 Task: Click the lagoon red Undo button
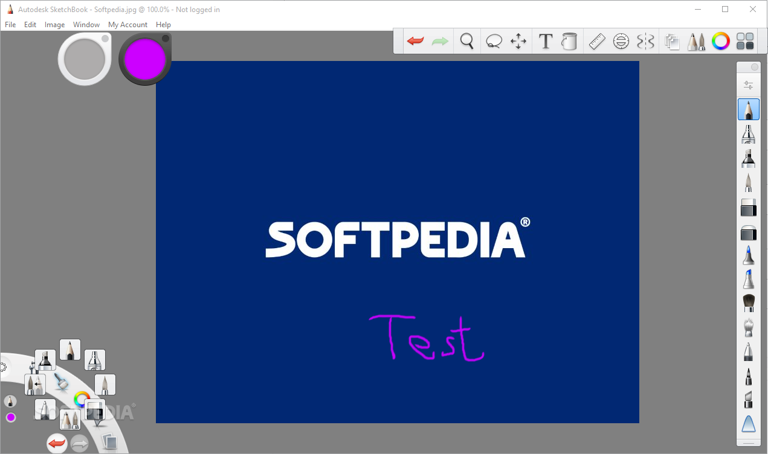coord(57,444)
